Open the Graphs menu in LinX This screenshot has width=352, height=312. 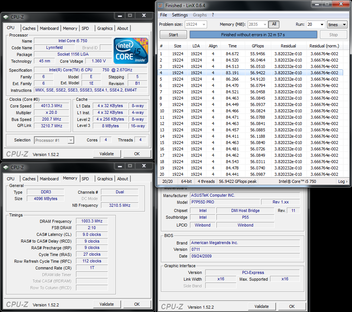click(x=200, y=15)
